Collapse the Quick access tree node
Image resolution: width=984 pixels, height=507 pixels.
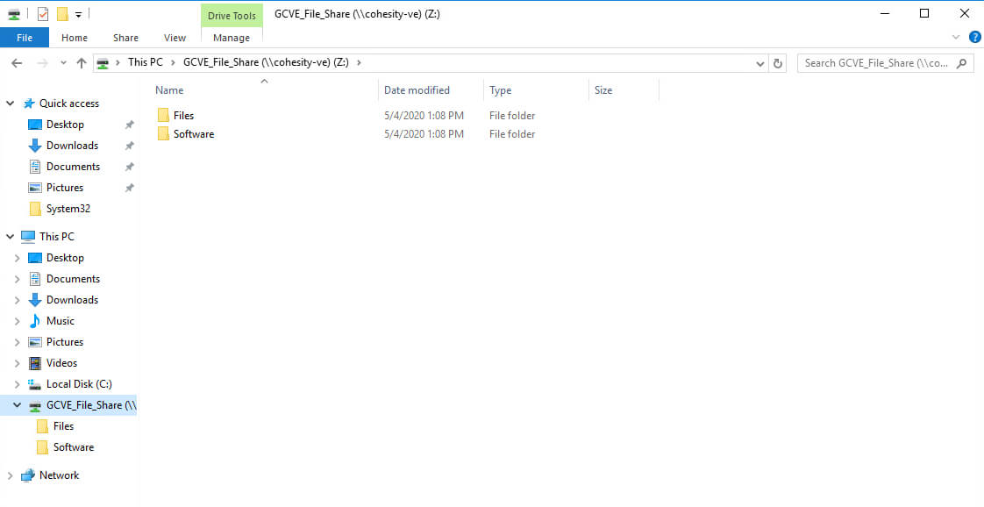coord(11,104)
